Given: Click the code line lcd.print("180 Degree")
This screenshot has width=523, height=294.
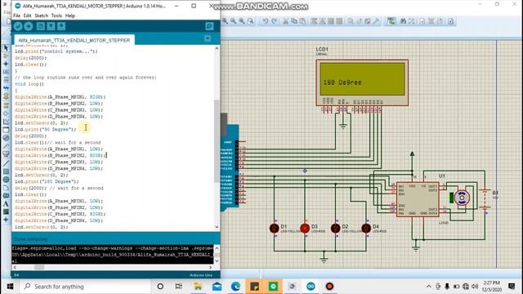Looking at the screenshot, I should tap(47, 181).
